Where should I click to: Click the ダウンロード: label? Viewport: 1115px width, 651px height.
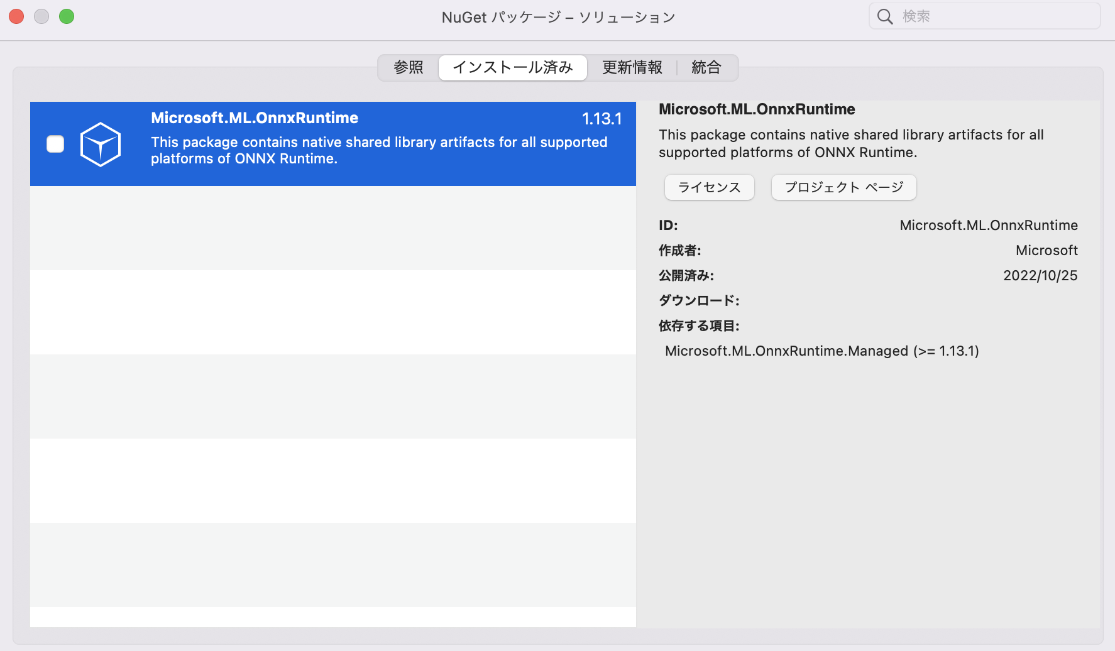click(699, 300)
